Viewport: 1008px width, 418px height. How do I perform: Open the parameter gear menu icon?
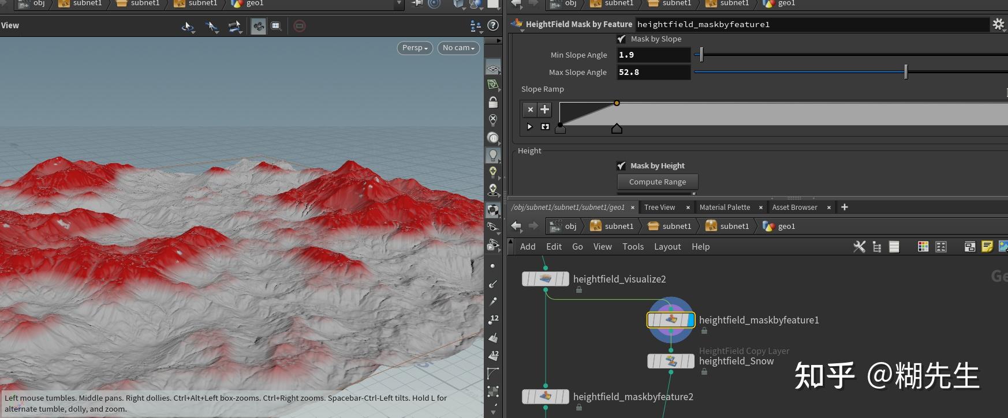point(998,24)
